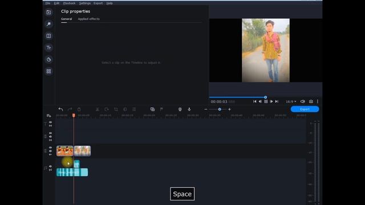
Task: Toggle linking on the audio track
Action: point(51,170)
